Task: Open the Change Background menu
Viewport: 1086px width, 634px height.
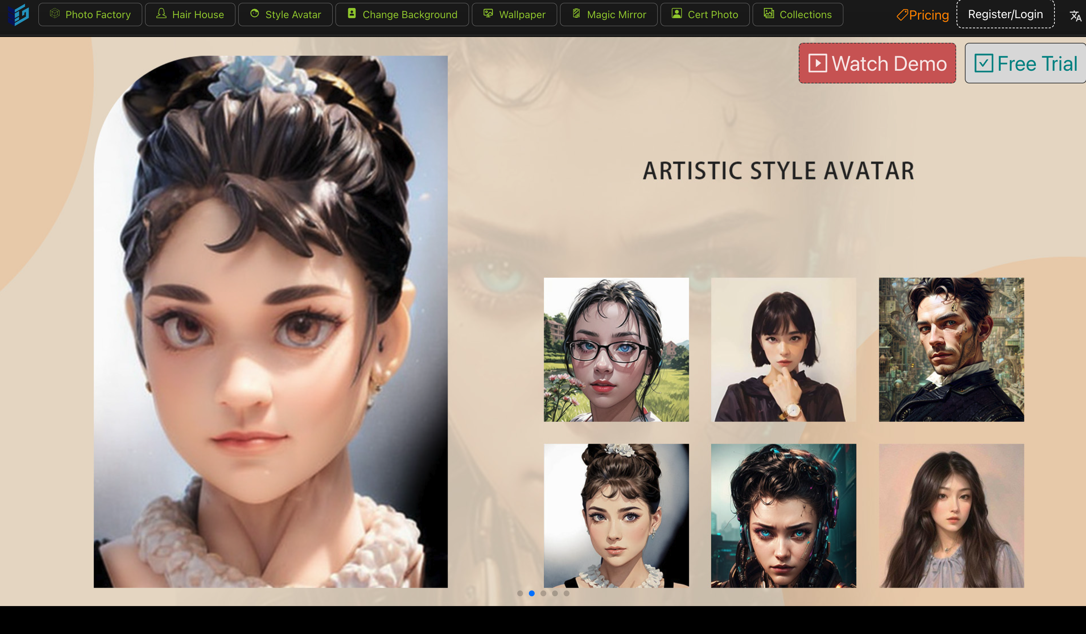Action: pyautogui.click(x=402, y=15)
